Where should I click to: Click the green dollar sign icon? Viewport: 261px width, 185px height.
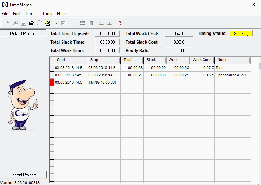[56, 23]
